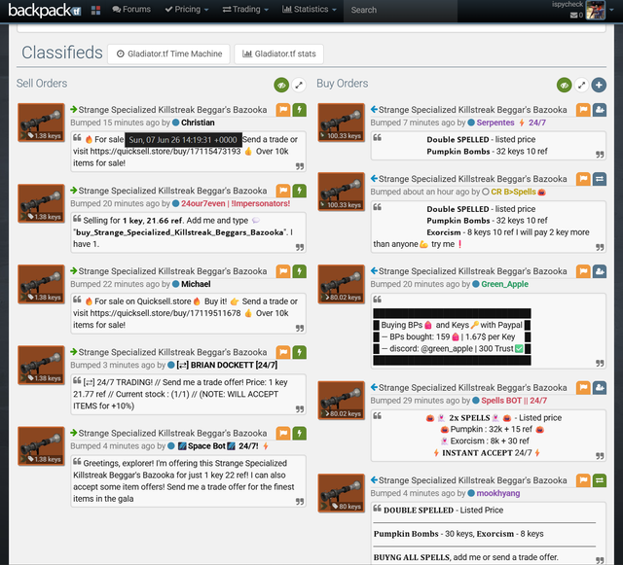The width and height of the screenshot is (623, 565).
Task: Open the inbox envelope icon
Action: (x=573, y=16)
